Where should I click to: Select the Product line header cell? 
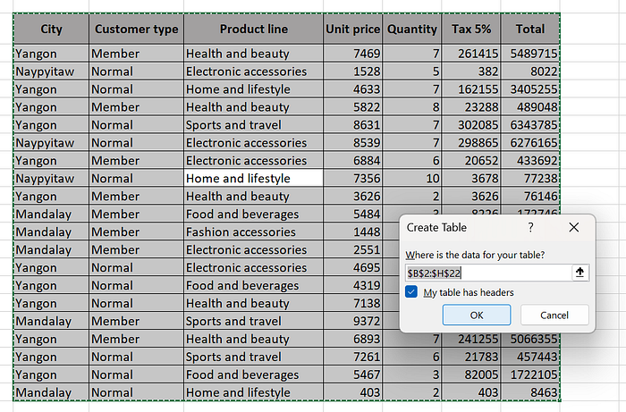click(253, 29)
